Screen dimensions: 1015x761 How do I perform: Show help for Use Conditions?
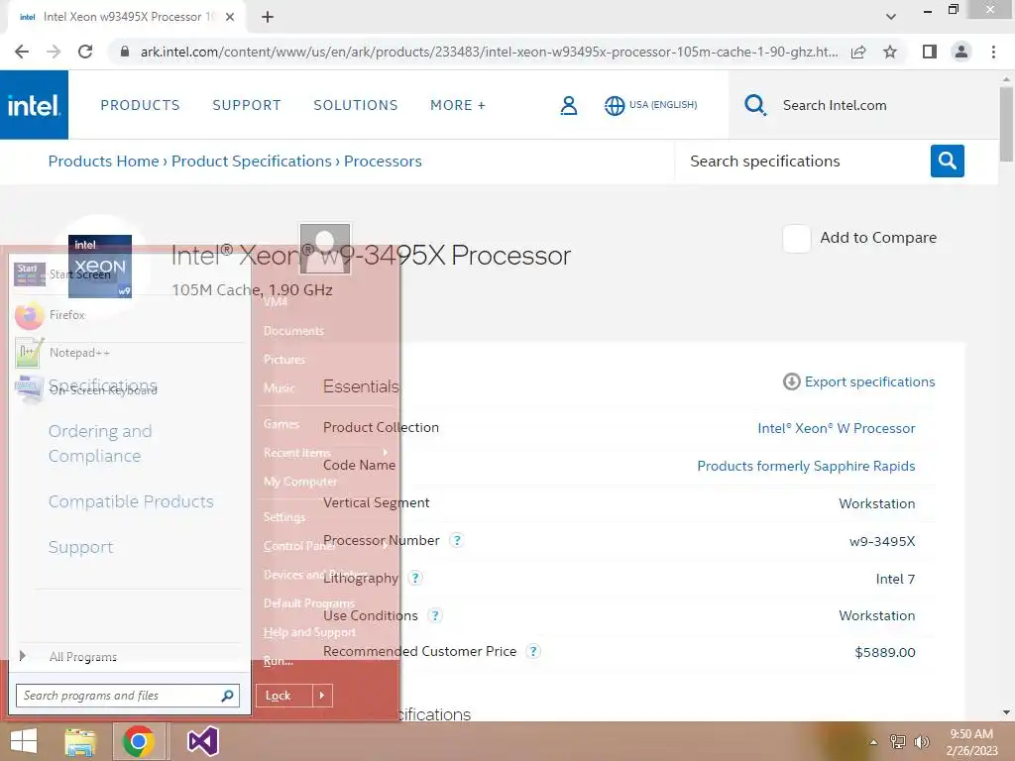pyautogui.click(x=435, y=615)
